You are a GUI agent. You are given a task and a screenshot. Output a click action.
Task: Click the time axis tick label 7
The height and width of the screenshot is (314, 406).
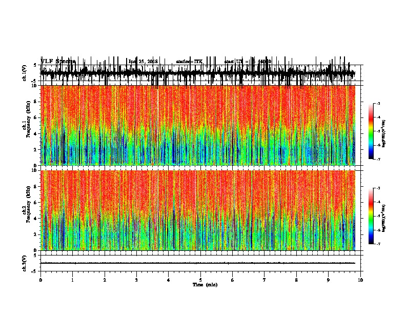point(265,280)
